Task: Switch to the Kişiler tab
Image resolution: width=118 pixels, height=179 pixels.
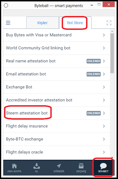Action: coord(42,23)
